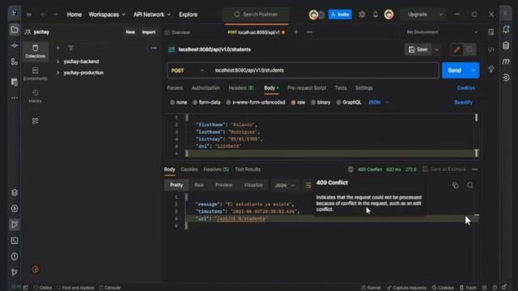Search the response with magnifier icon
518x291 pixels.
point(470,185)
